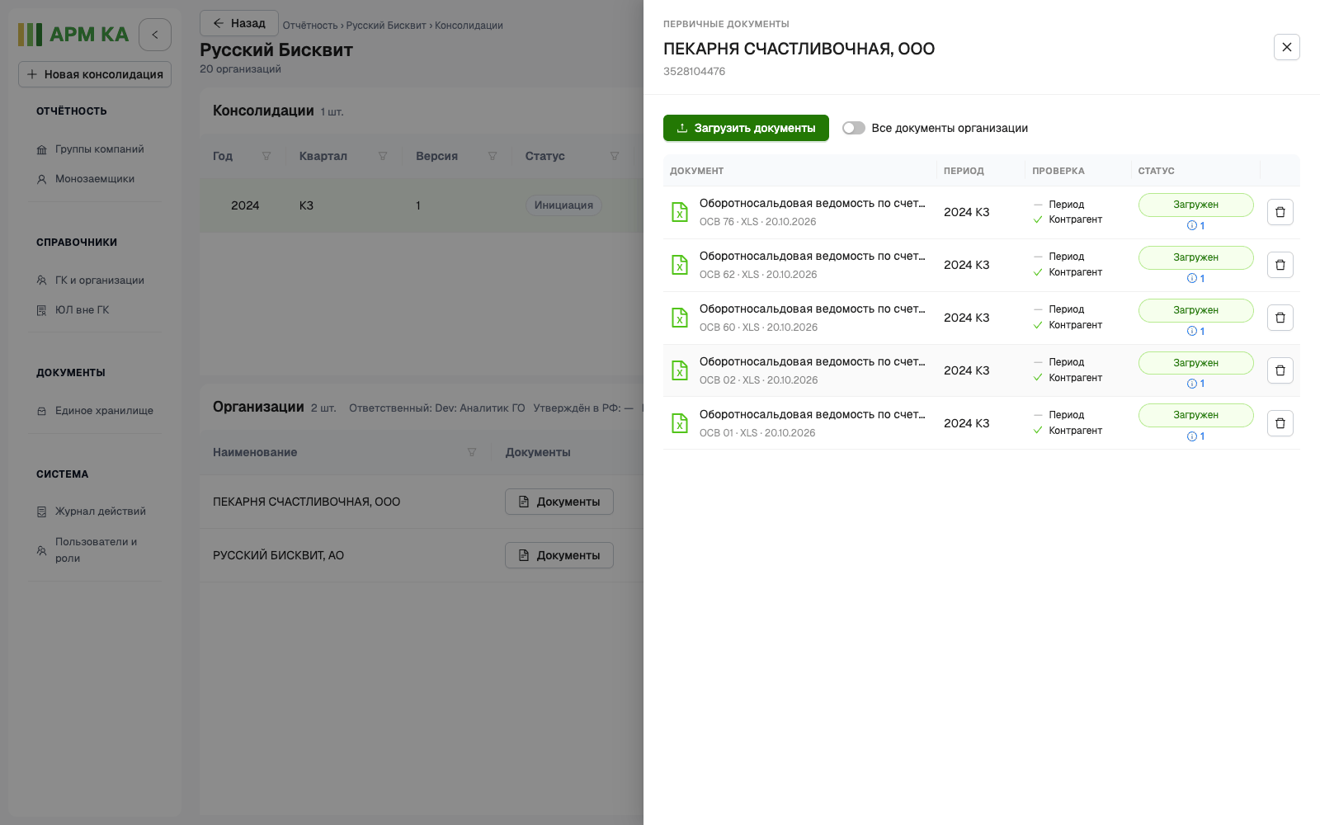Open filter for the Квартал column

383,156
